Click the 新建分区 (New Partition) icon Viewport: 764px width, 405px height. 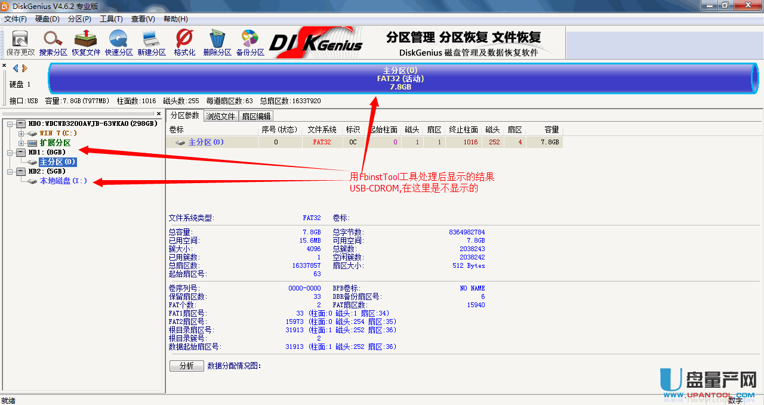pyautogui.click(x=152, y=43)
